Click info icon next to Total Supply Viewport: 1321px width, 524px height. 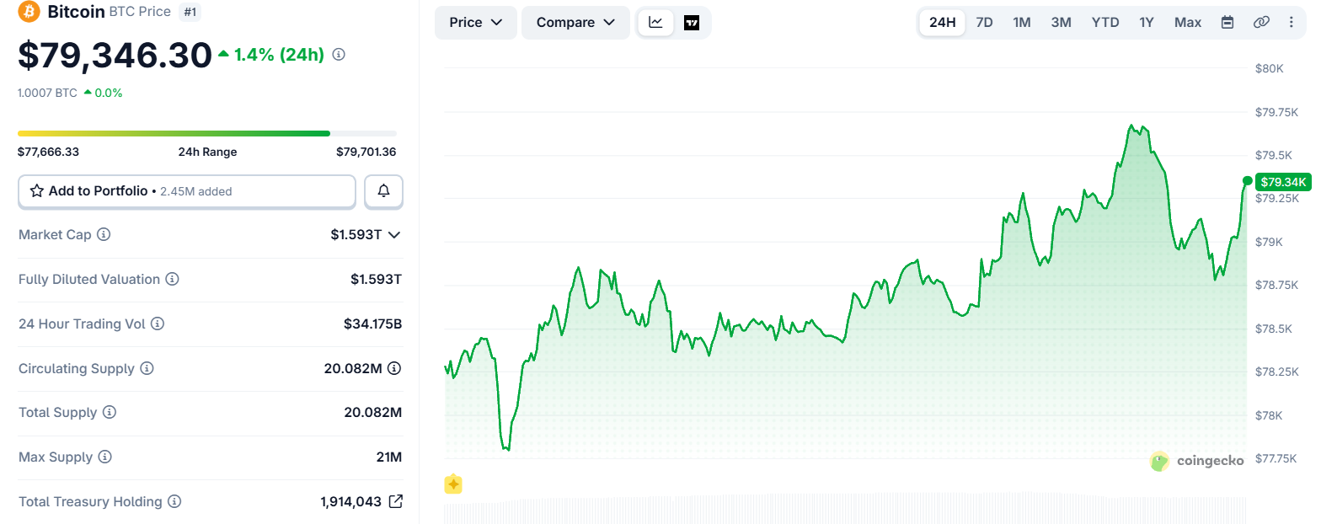click(110, 413)
